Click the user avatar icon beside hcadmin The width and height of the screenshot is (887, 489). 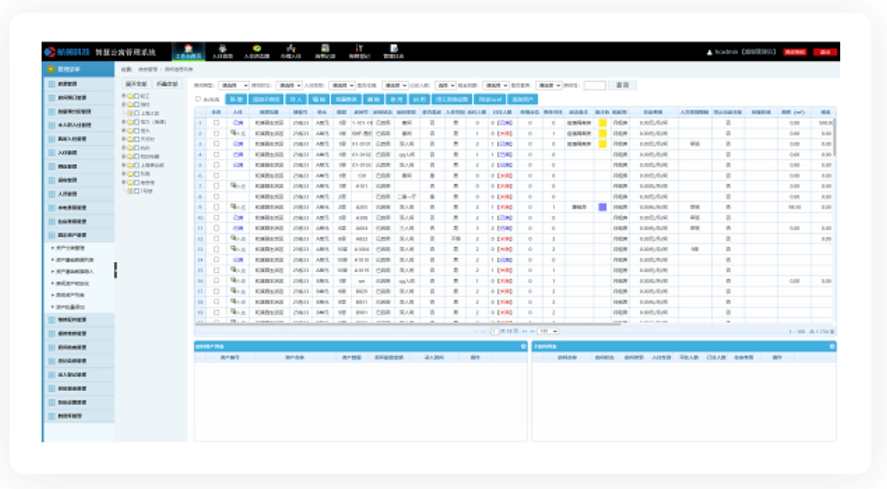[x=709, y=52]
